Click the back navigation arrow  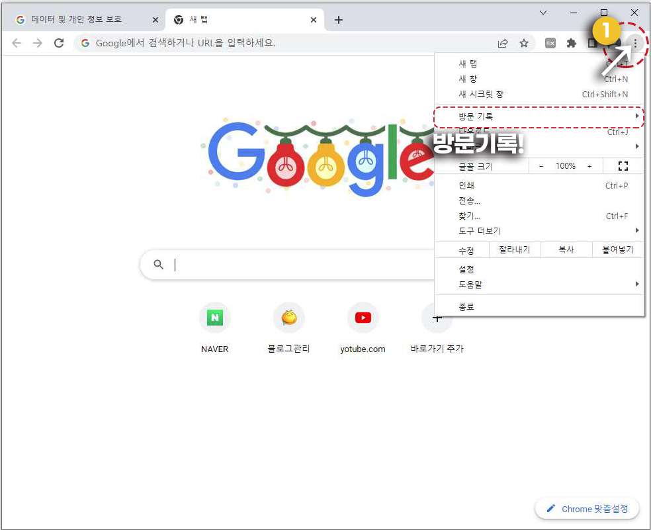tap(17, 43)
